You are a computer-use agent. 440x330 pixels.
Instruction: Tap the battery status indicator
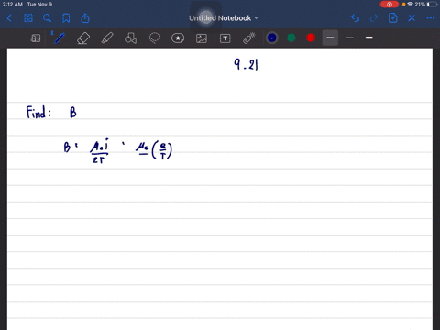[x=432, y=5]
